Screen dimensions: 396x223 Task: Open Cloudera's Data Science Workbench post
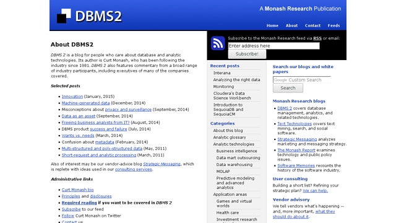[x=232, y=95]
